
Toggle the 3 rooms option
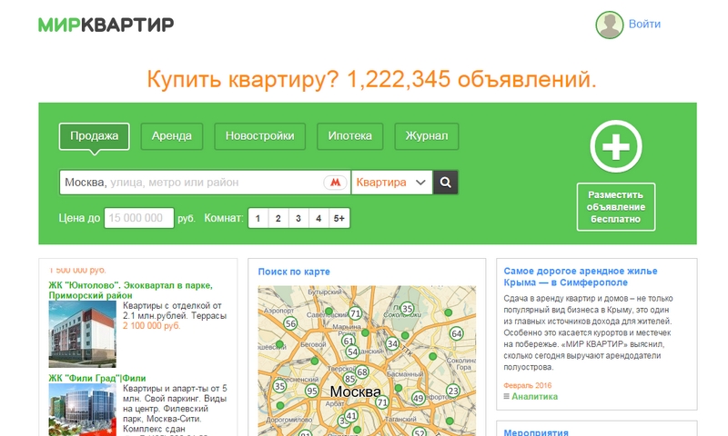[298, 218]
